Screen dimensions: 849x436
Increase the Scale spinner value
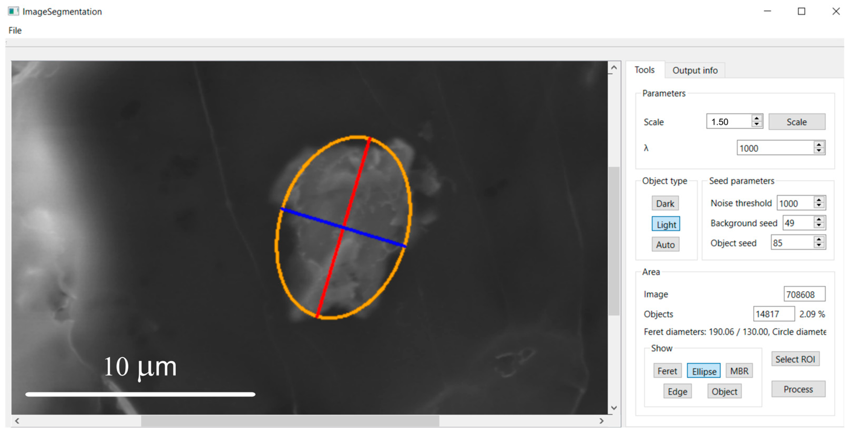pos(757,118)
